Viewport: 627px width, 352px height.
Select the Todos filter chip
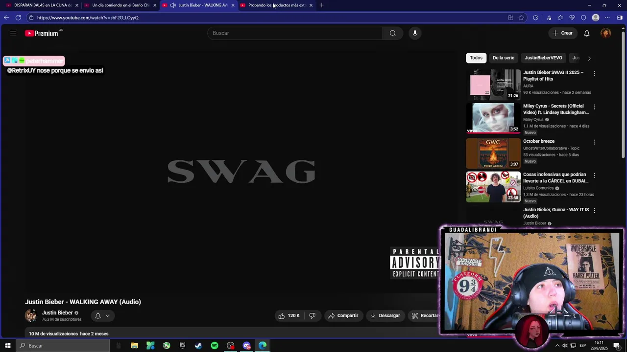476,58
